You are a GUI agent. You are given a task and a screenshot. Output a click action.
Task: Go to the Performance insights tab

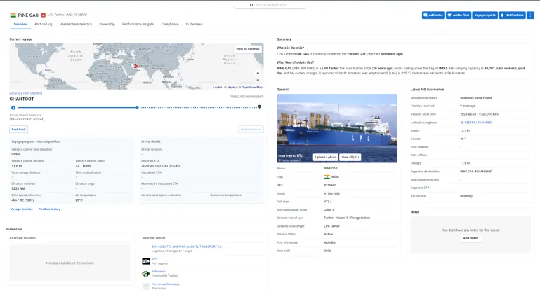point(137,24)
